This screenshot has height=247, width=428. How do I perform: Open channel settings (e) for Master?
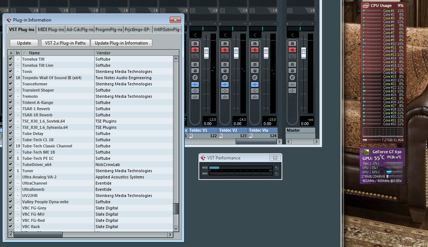(292, 78)
